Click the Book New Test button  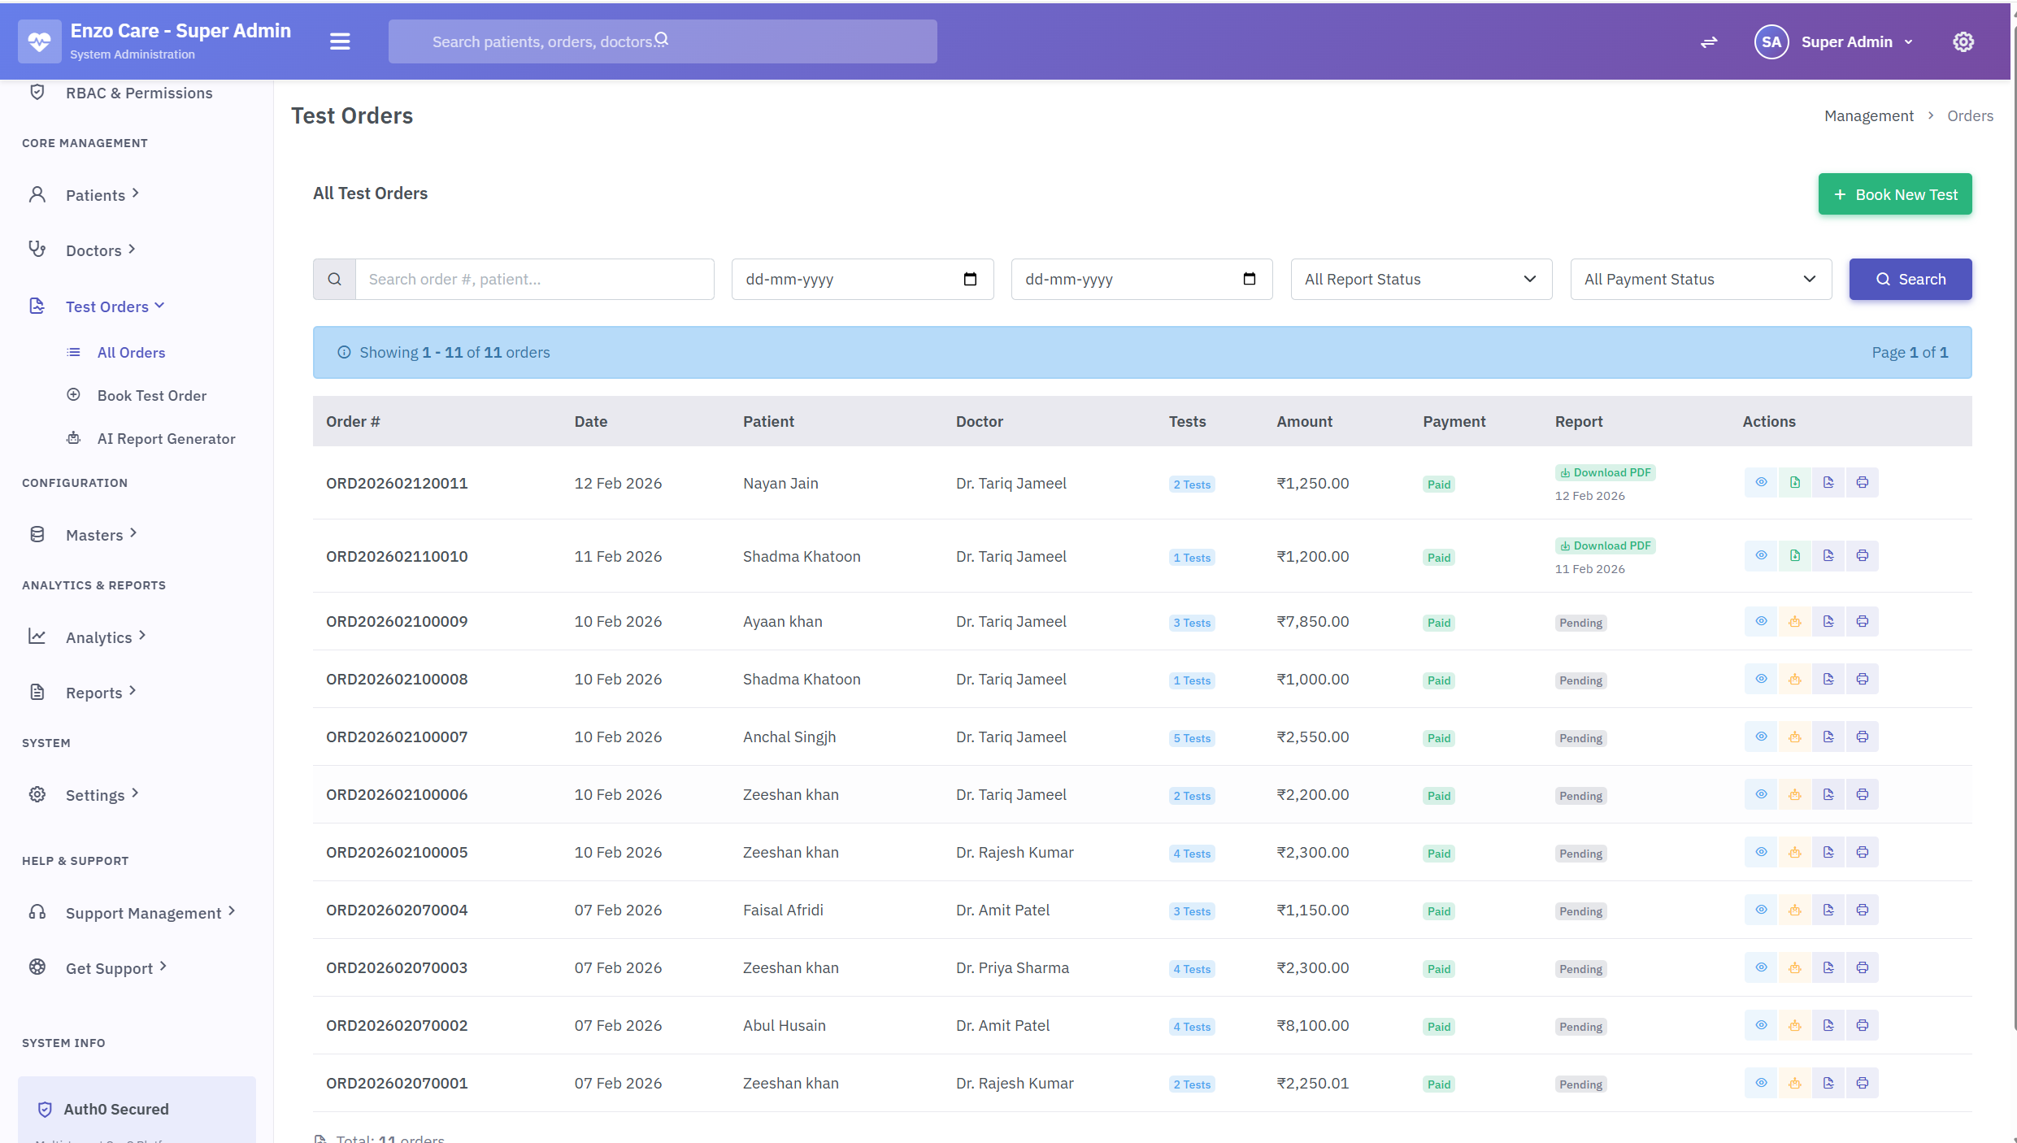click(1894, 194)
